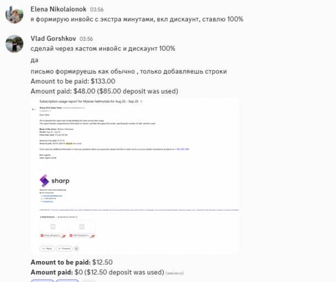Click the sender avatar icon in the email
Screen dimensions: 336x282
pyautogui.click(x=34, y=110)
